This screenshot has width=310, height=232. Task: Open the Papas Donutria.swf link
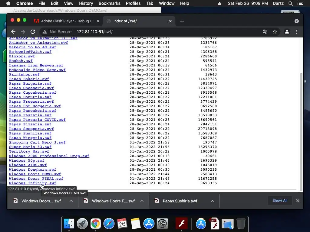pyautogui.click(x=30, y=97)
